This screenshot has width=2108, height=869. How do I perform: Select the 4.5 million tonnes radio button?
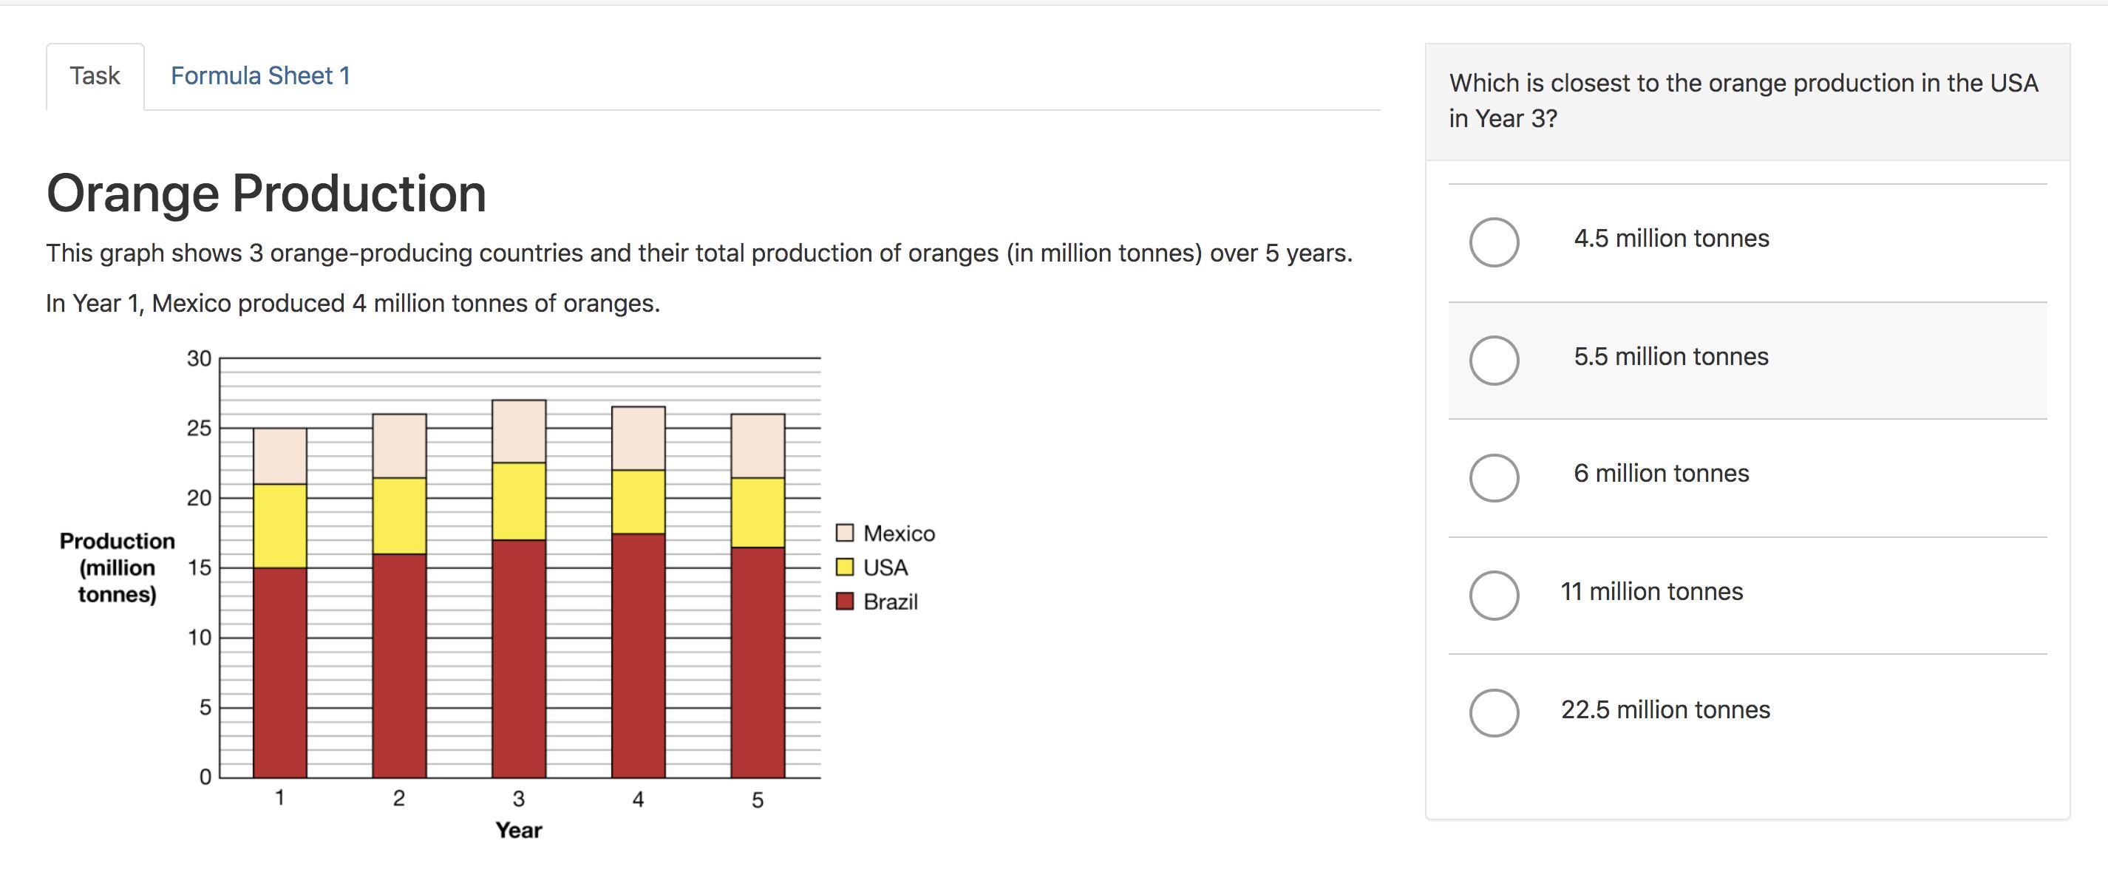point(1494,242)
